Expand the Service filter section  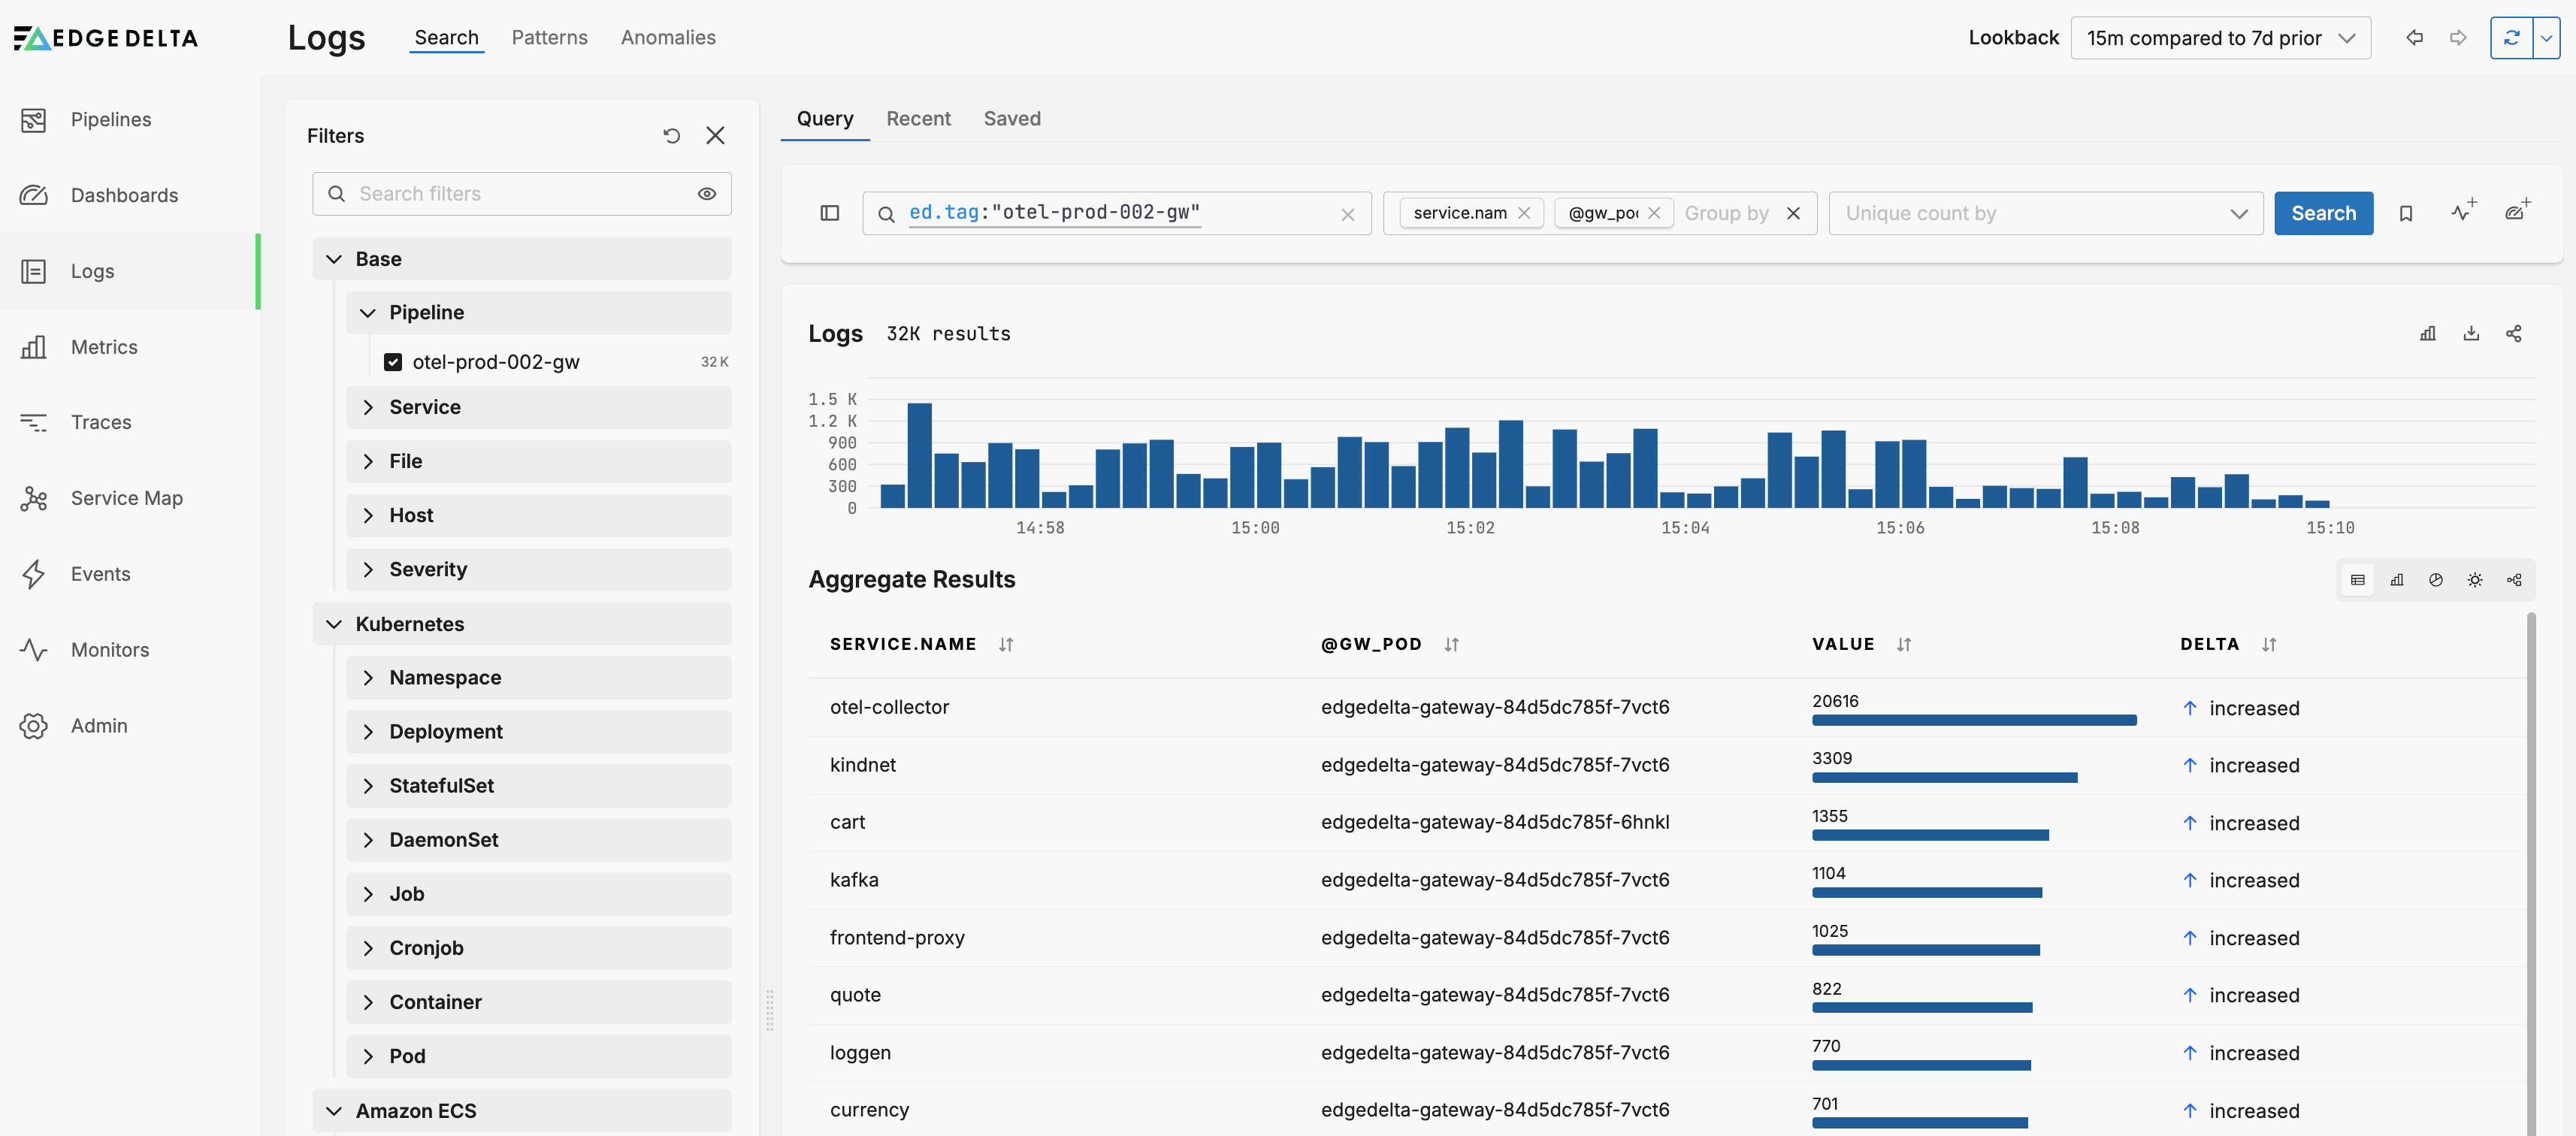tap(538, 407)
